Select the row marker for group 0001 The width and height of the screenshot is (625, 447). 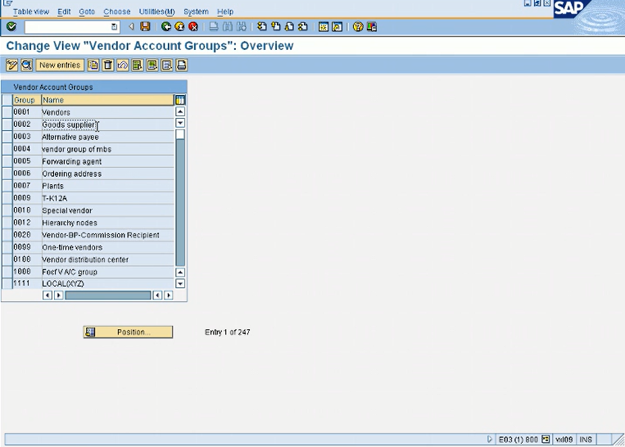tap(7, 112)
